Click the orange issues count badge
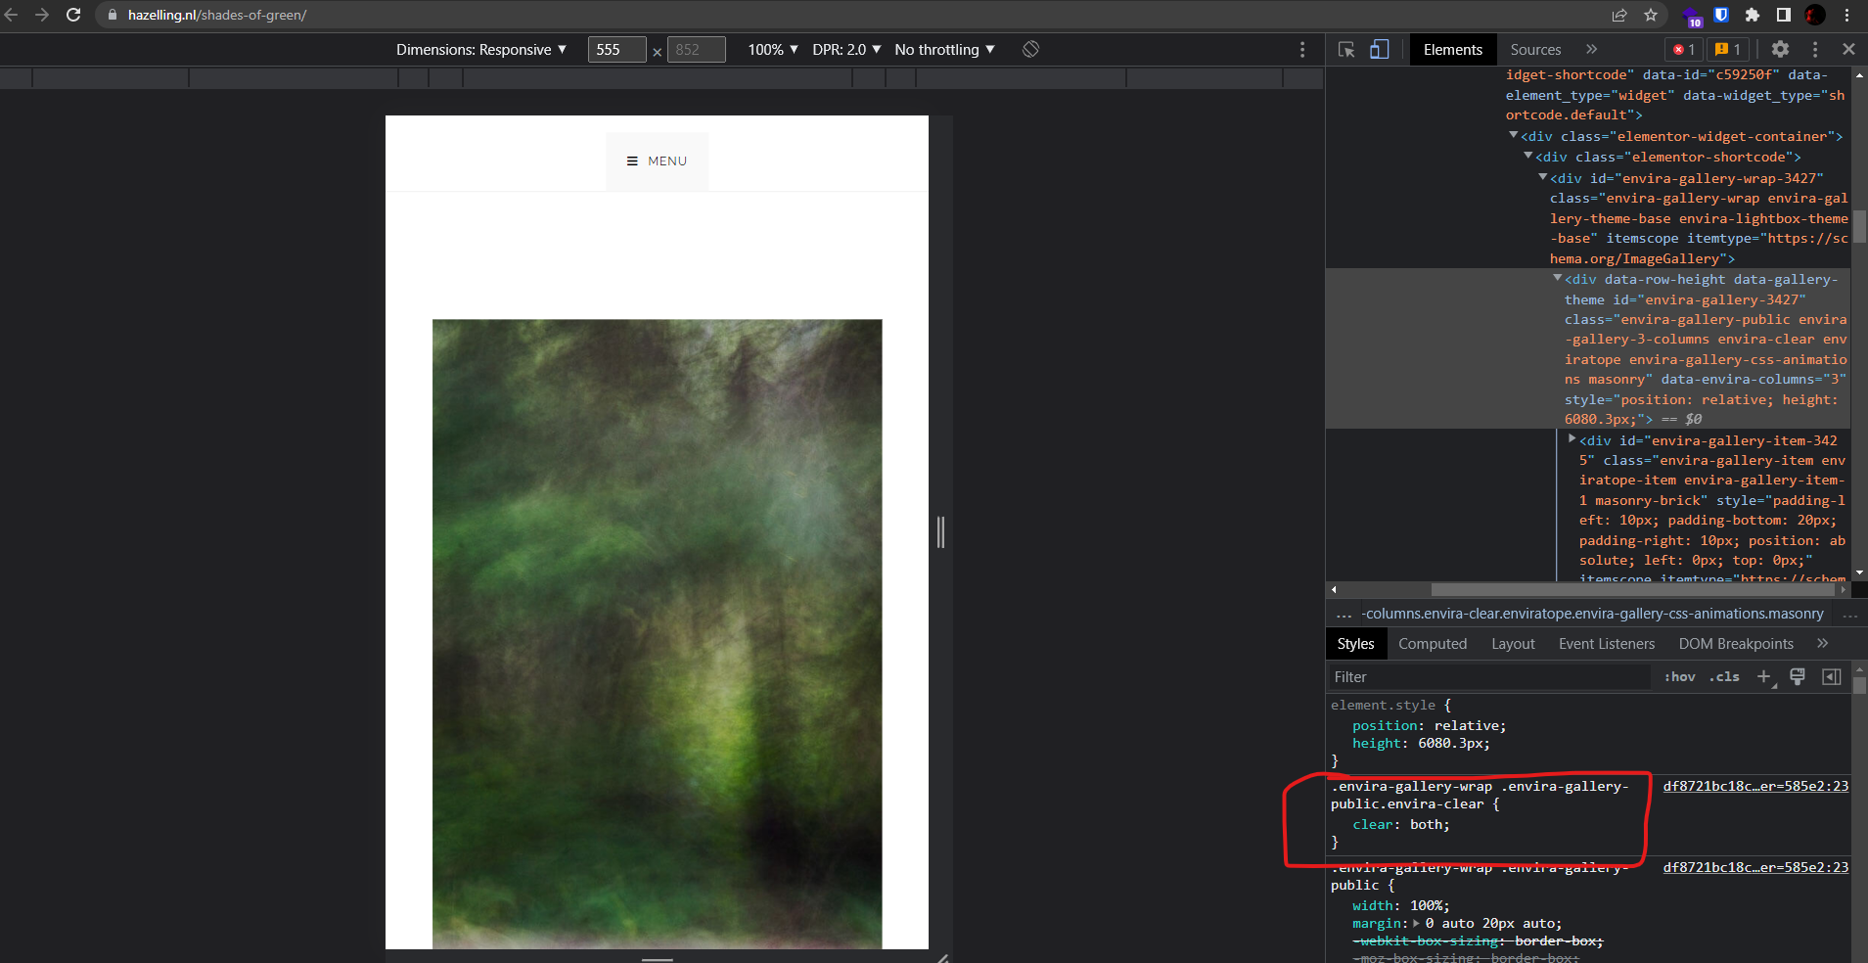This screenshot has height=963, width=1868. [x=1728, y=49]
